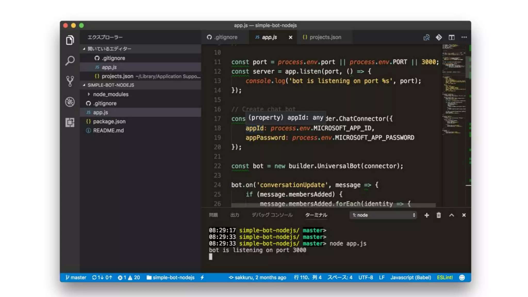Switch to the デバッグ コンソール panel tab
Screen dimensions: 528x297
click(272, 215)
